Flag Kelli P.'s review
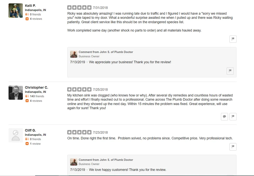The height and width of the screenshot is (176, 254). pyautogui.click(x=233, y=39)
